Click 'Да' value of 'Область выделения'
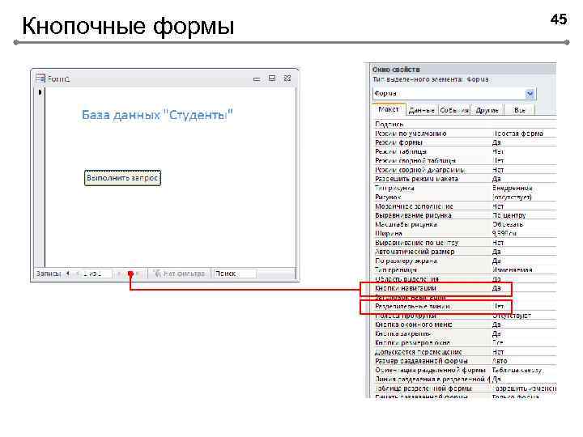The height and width of the screenshot is (437, 583). click(496, 279)
